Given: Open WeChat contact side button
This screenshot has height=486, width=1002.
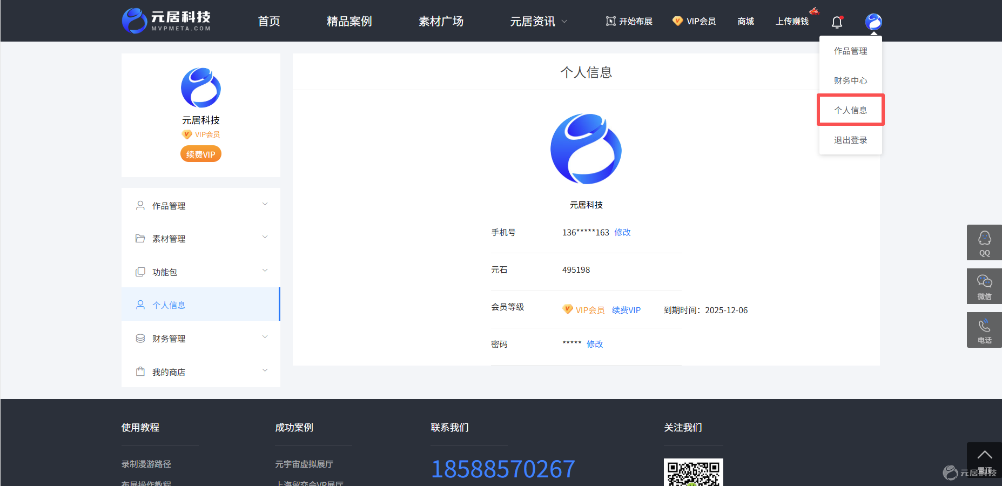Looking at the screenshot, I should pos(984,286).
